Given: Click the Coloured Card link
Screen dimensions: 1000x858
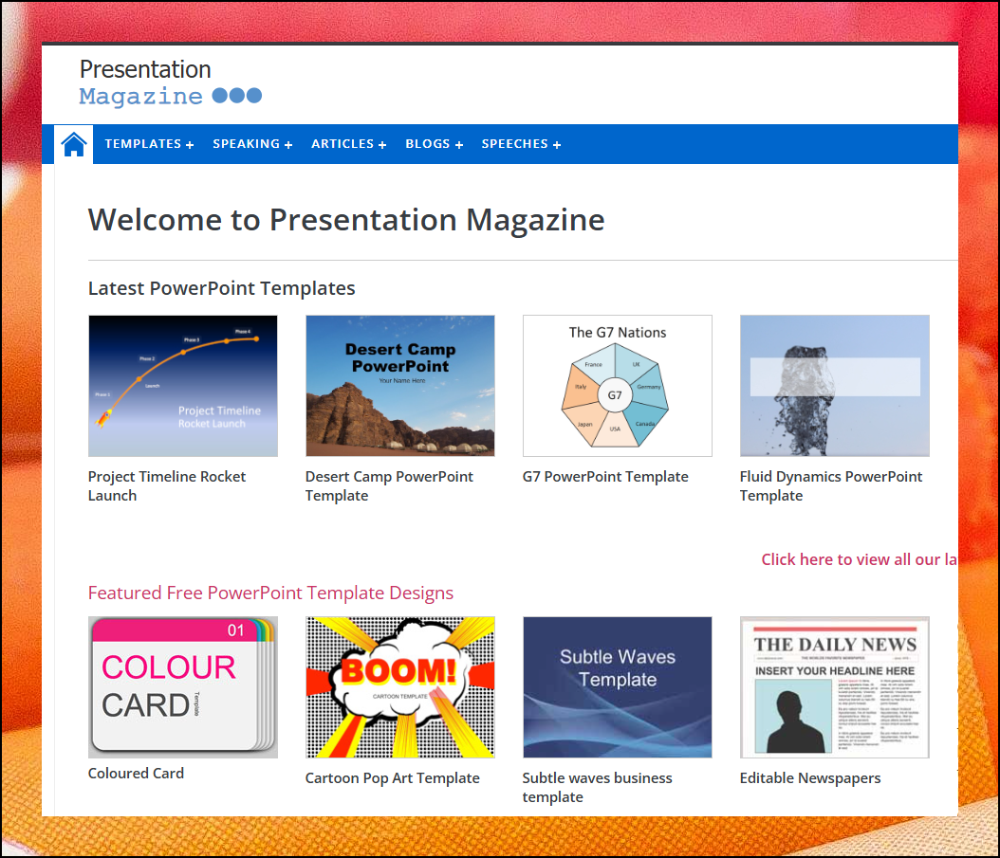Looking at the screenshot, I should point(136,774).
